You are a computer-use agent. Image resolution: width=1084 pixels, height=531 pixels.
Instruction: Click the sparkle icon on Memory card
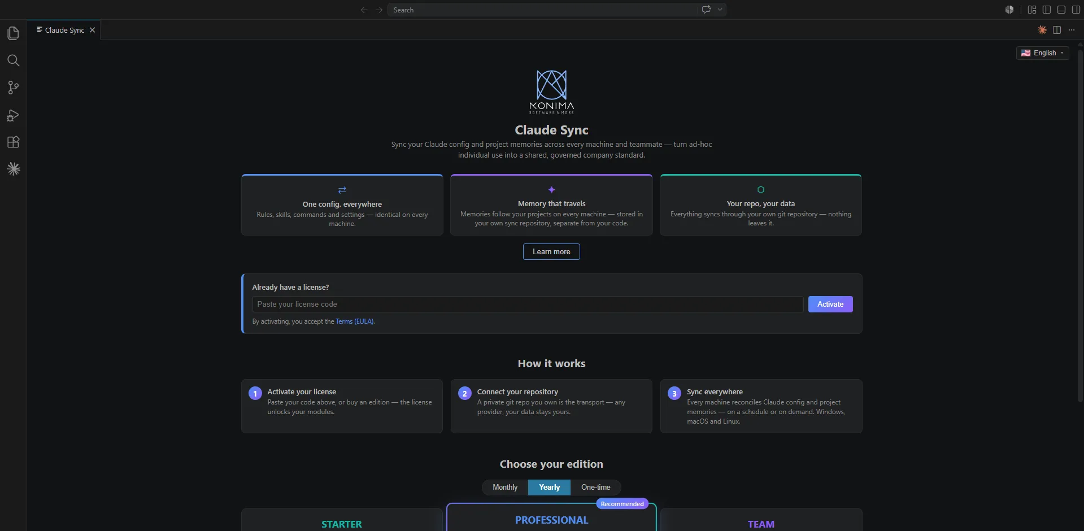click(x=552, y=190)
